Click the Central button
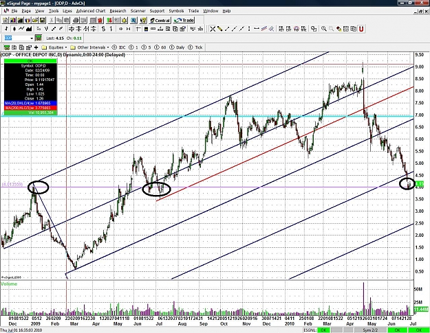Screen dimensions: 430x333 (x=160, y=20)
